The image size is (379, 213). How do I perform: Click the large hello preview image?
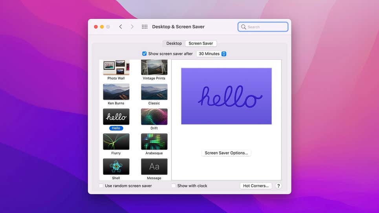227,96
